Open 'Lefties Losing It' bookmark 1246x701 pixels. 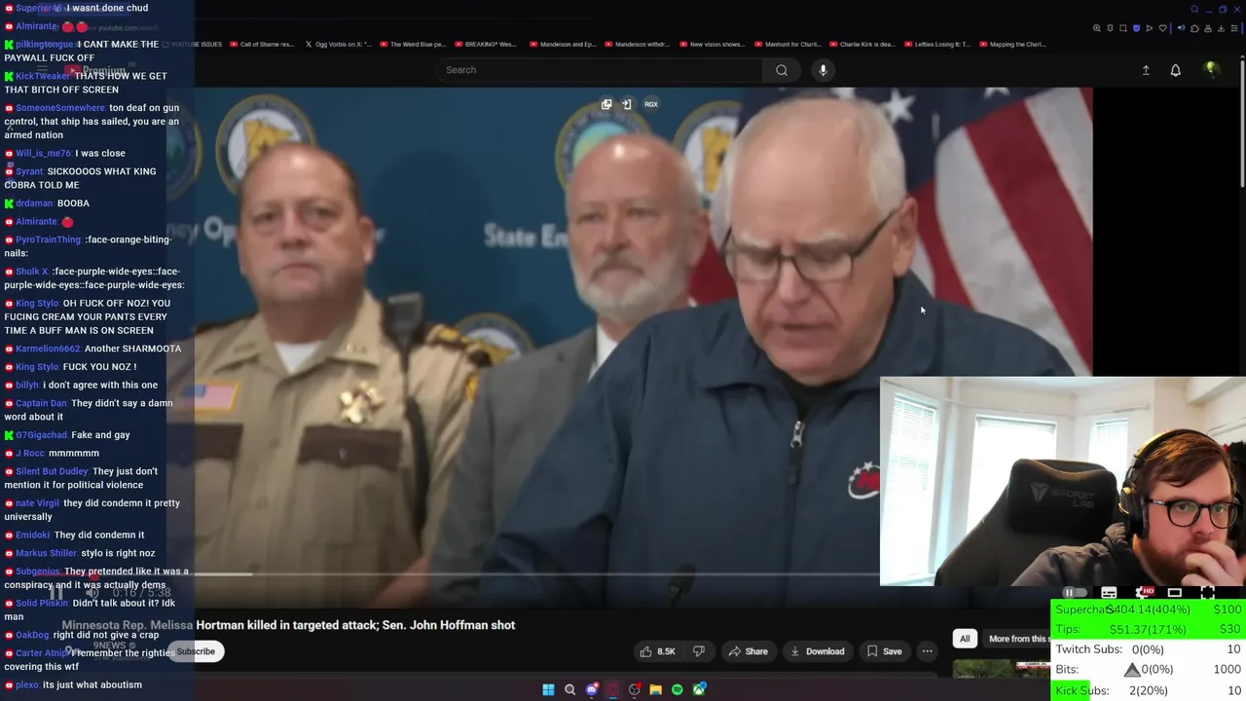point(937,44)
